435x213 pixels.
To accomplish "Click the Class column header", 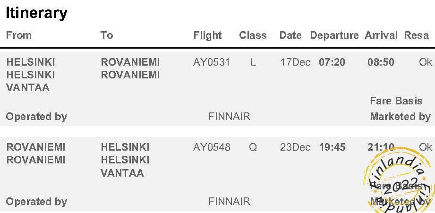I will (253, 35).
